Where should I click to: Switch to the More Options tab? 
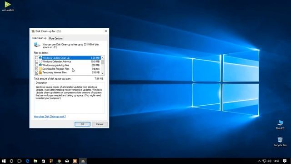pyautogui.click(x=55, y=38)
